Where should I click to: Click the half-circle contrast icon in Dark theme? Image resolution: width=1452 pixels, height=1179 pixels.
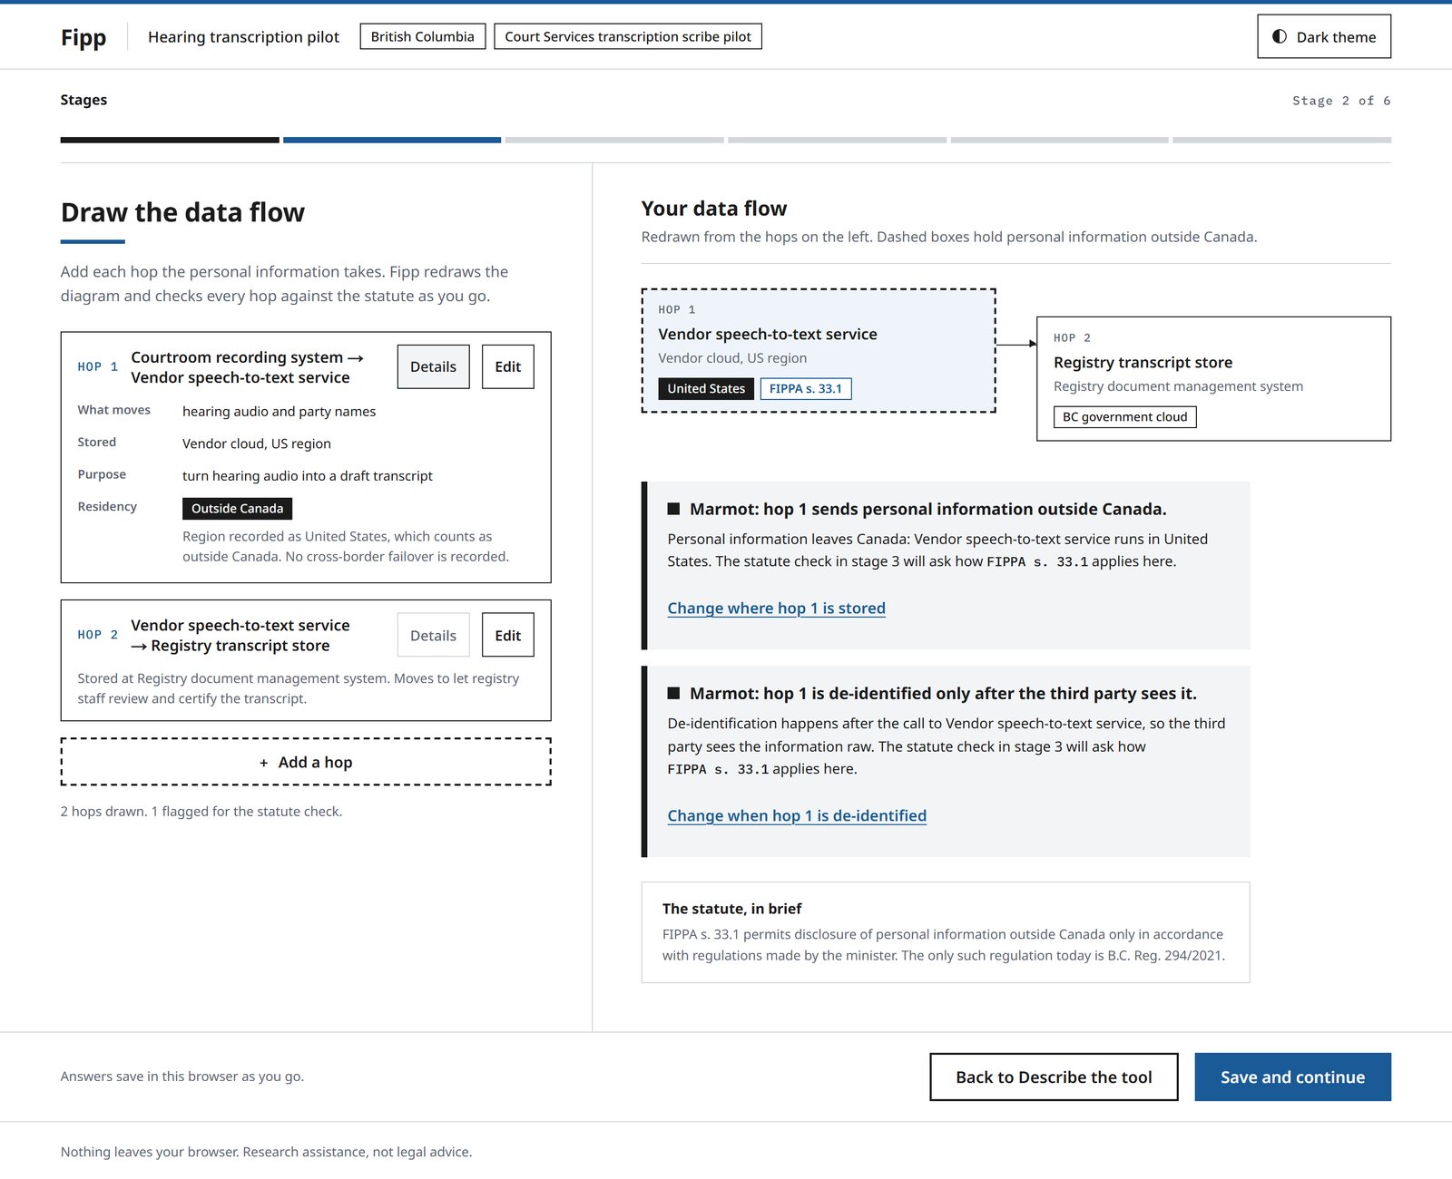click(1280, 36)
